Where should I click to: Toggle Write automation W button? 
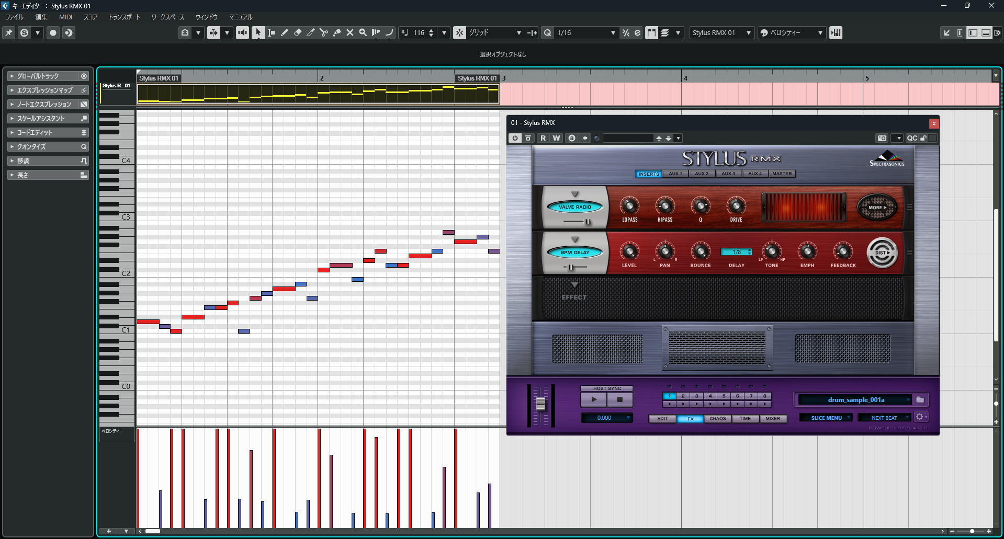[x=556, y=138]
